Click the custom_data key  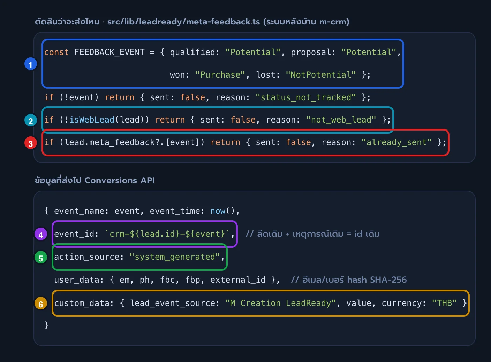coord(82,303)
